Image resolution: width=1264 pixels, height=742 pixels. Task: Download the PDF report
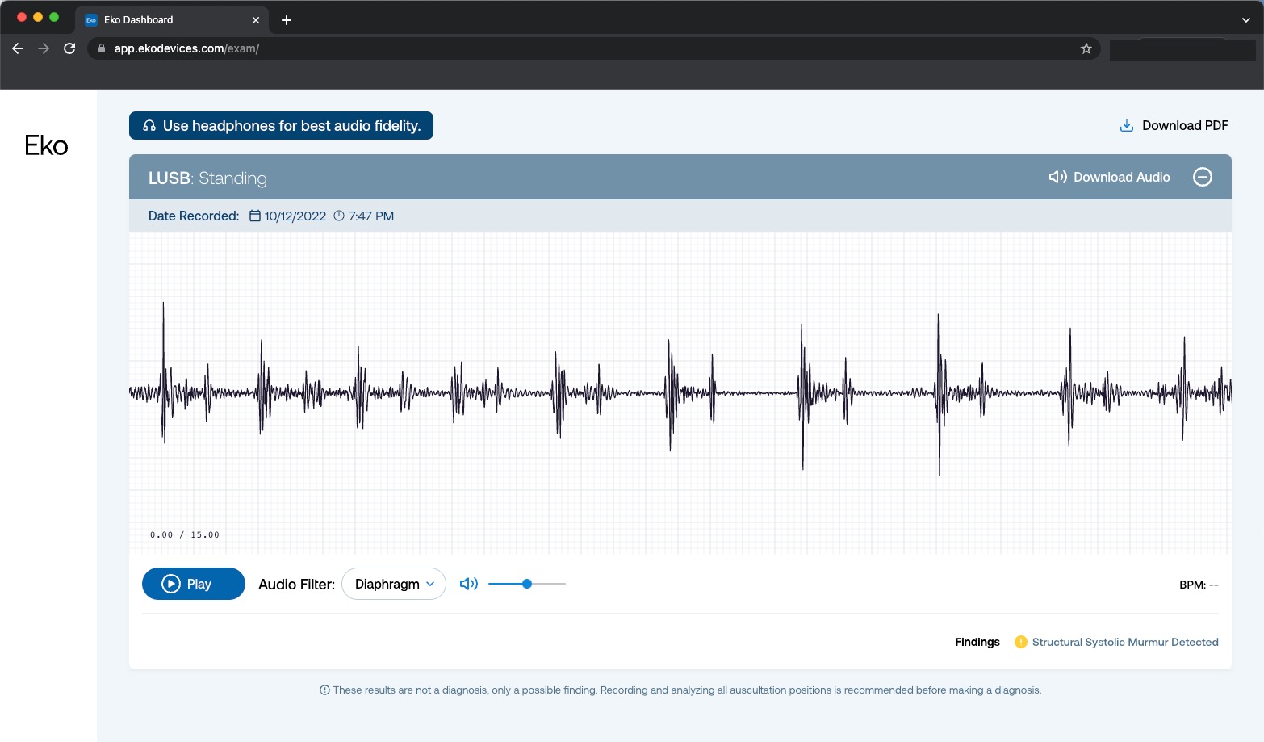click(1174, 125)
